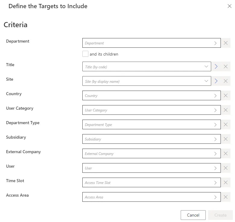Click the 'and its children' label text
Viewport: 235px width, 222px height.
(104, 54)
